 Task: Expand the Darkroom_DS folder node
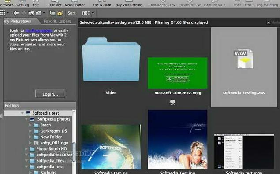tap(30, 131)
